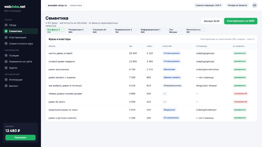Click the Экспорт XLSX button
This screenshot has width=262, height=147.
tap(212, 21)
